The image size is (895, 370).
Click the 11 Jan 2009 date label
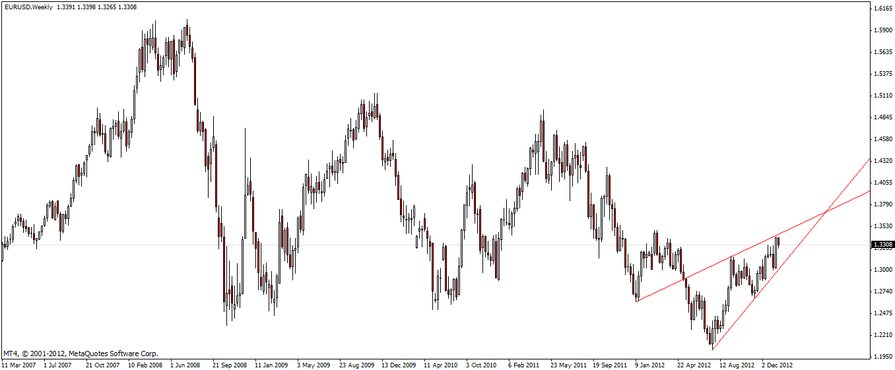273,364
